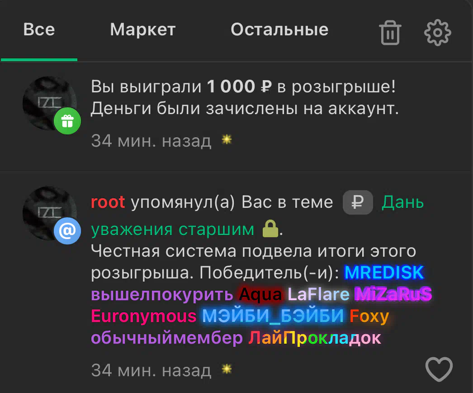Click the ruble prefix icon before the topic
The width and height of the screenshot is (473, 393).
(x=358, y=202)
